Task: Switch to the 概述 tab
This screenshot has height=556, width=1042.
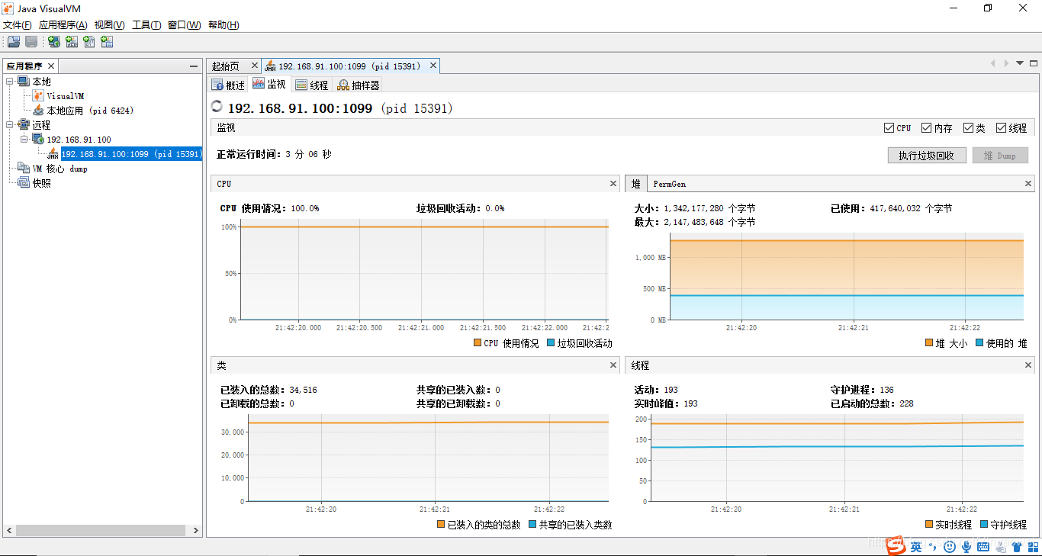Action: click(228, 85)
